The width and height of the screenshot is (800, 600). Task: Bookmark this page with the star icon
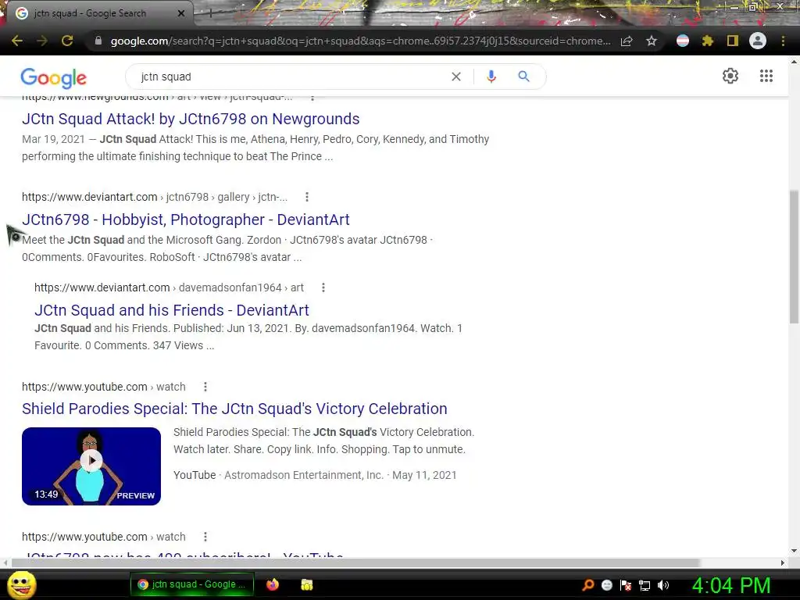pyautogui.click(x=652, y=41)
